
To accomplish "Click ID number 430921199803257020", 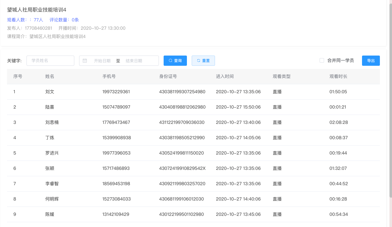I will click(182, 184).
